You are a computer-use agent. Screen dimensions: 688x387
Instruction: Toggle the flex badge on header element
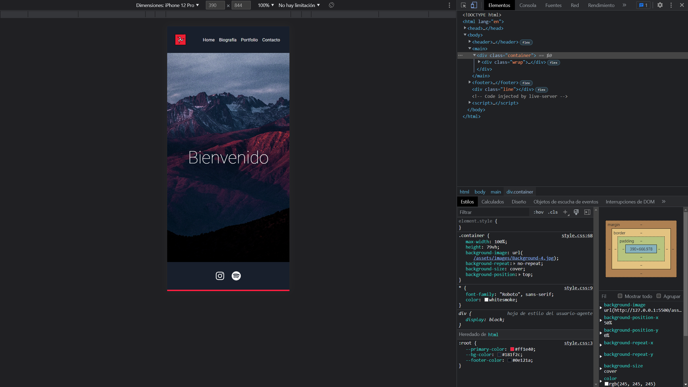coord(526,42)
